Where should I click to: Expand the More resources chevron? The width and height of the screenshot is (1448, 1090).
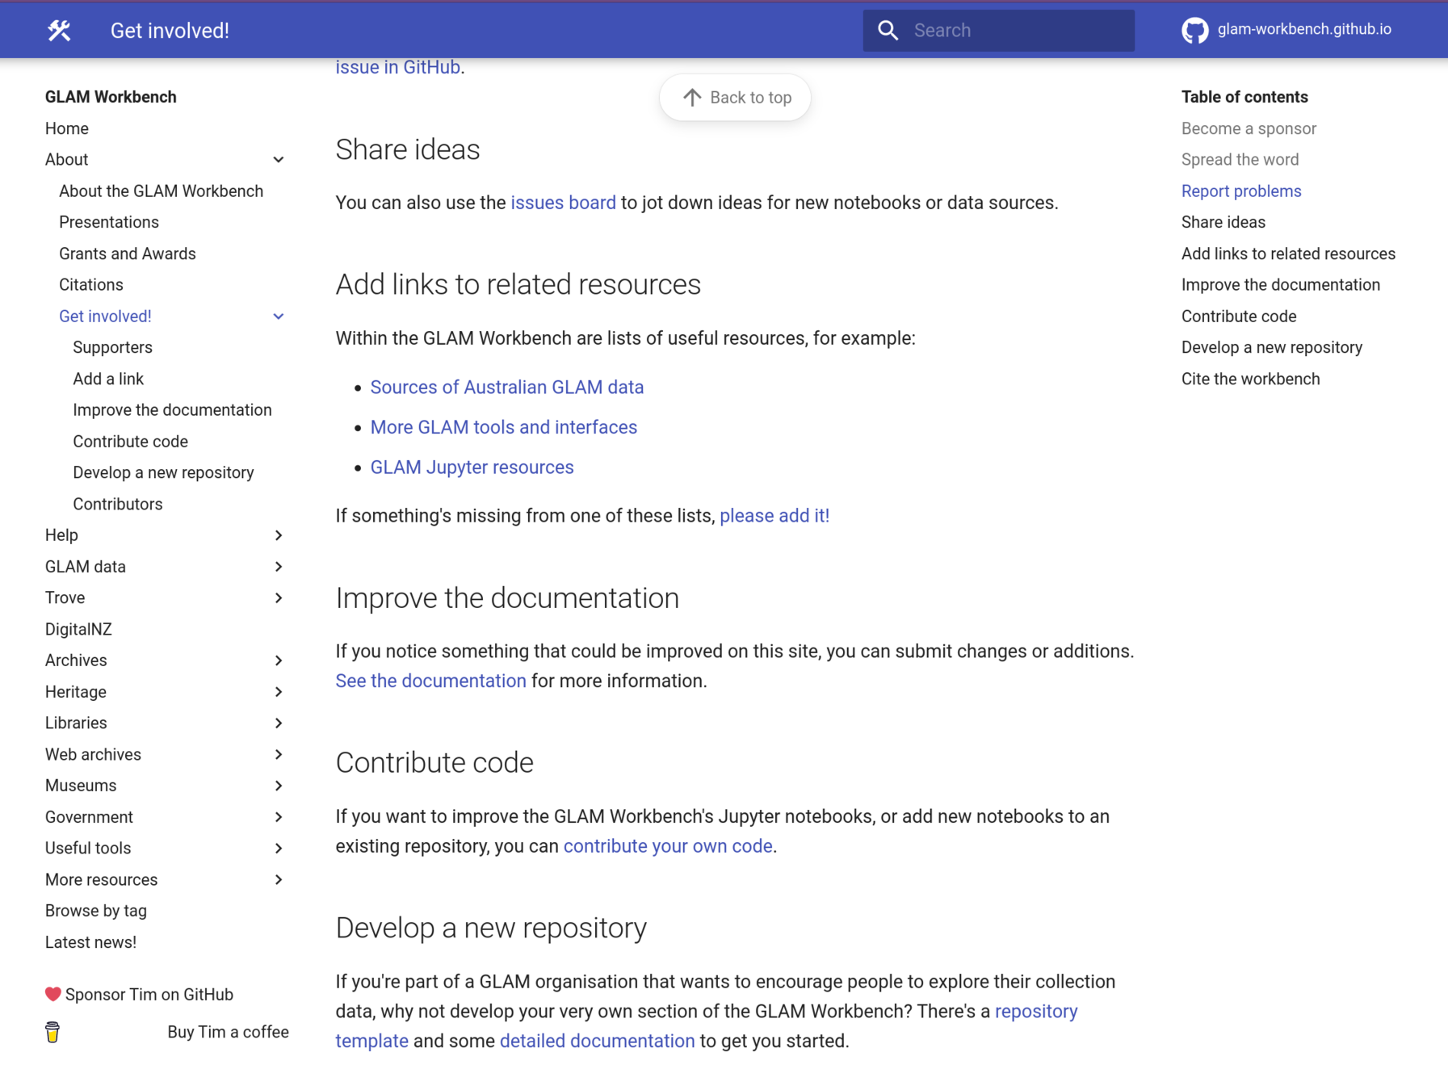279,879
